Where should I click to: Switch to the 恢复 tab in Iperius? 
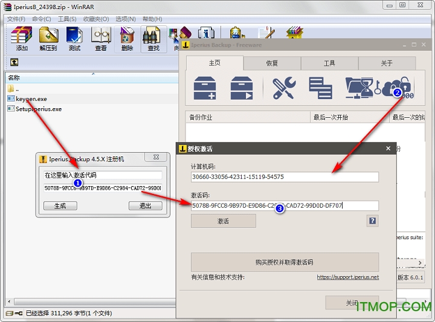[x=272, y=63]
